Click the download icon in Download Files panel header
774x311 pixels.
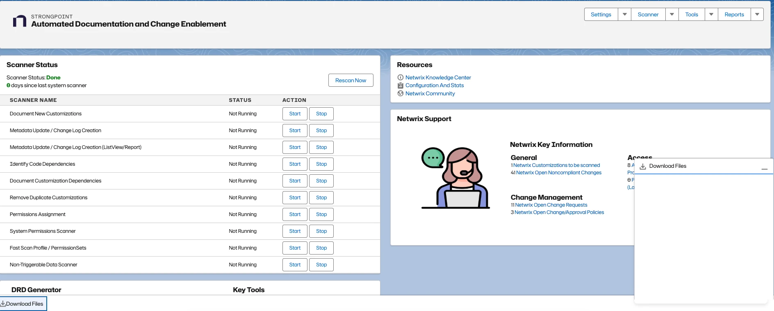pyautogui.click(x=643, y=166)
